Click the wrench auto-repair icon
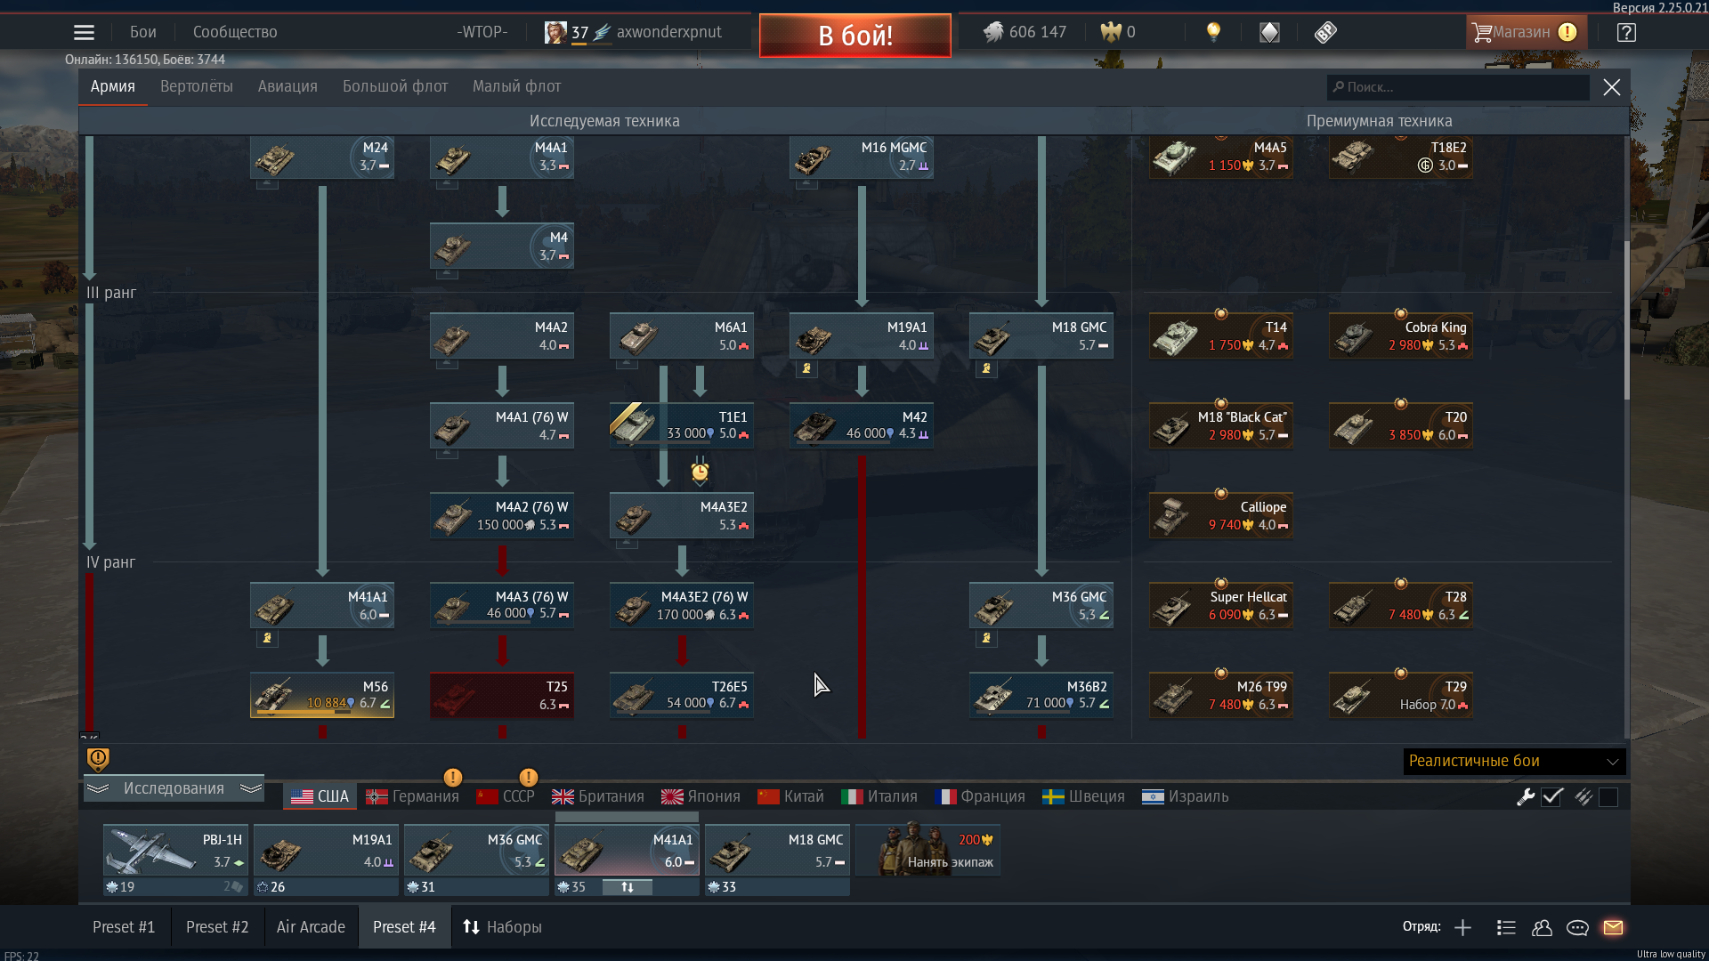The image size is (1709, 961). [x=1526, y=797]
